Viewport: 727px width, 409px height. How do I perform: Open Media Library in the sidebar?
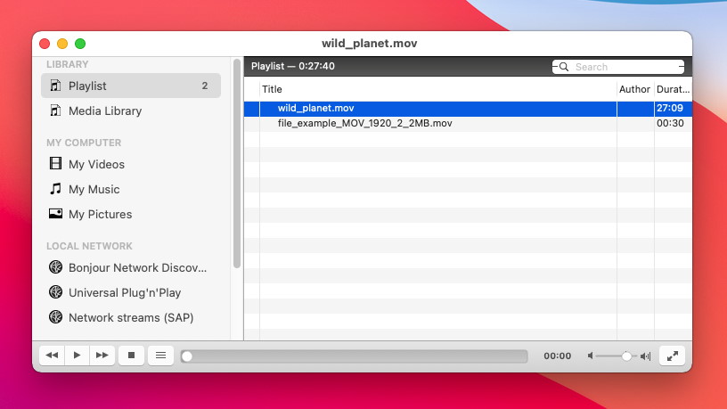[131, 110]
